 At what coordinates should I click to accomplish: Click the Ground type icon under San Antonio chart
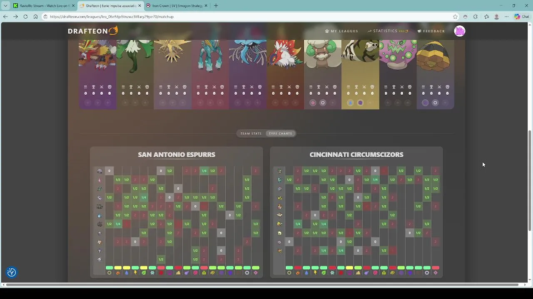pyautogui.click(x=178, y=273)
